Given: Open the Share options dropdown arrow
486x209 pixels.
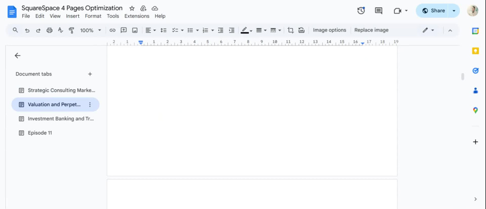Looking at the screenshot, I should (454, 11).
